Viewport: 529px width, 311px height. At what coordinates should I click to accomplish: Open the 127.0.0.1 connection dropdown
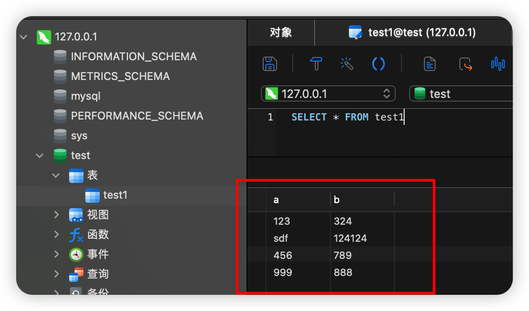tap(328, 94)
